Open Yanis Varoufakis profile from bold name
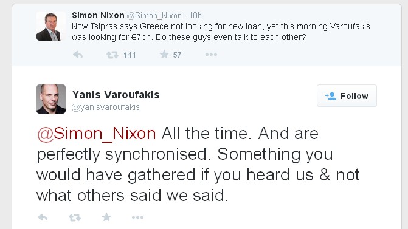The height and width of the screenshot is (229, 408). click(x=116, y=95)
